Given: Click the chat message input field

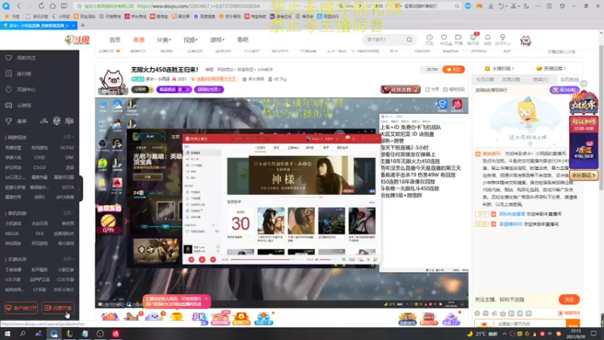Looking at the screenshot, I should tap(520, 324).
